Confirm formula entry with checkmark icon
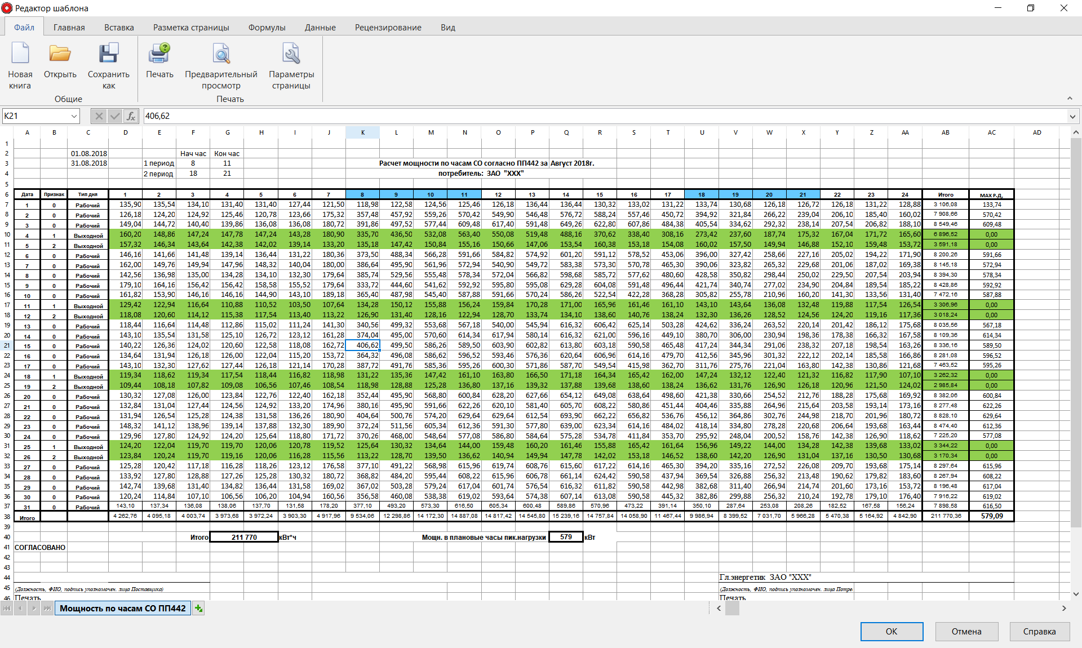The height and width of the screenshot is (648, 1082). 115,116
